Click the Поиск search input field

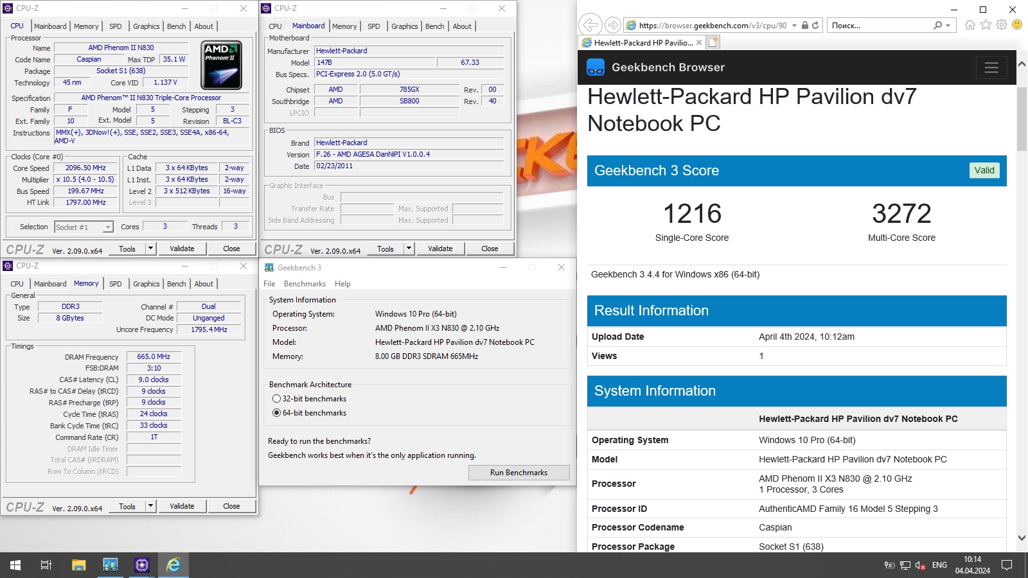[x=880, y=25]
